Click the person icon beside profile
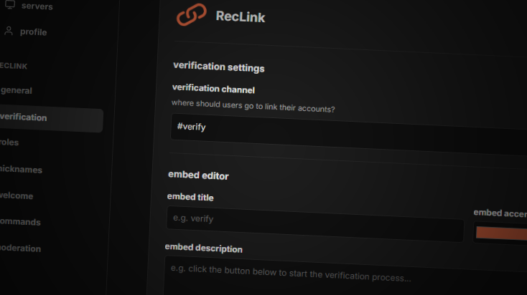 (x=9, y=32)
